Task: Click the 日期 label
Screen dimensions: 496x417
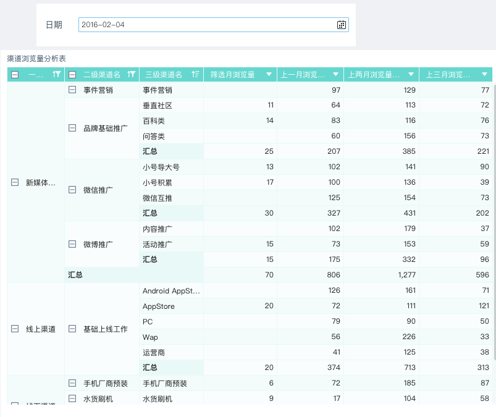Action: pyautogui.click(x=54, y=25)
